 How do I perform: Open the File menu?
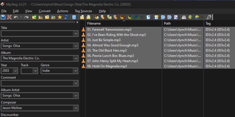pos(4,11)
